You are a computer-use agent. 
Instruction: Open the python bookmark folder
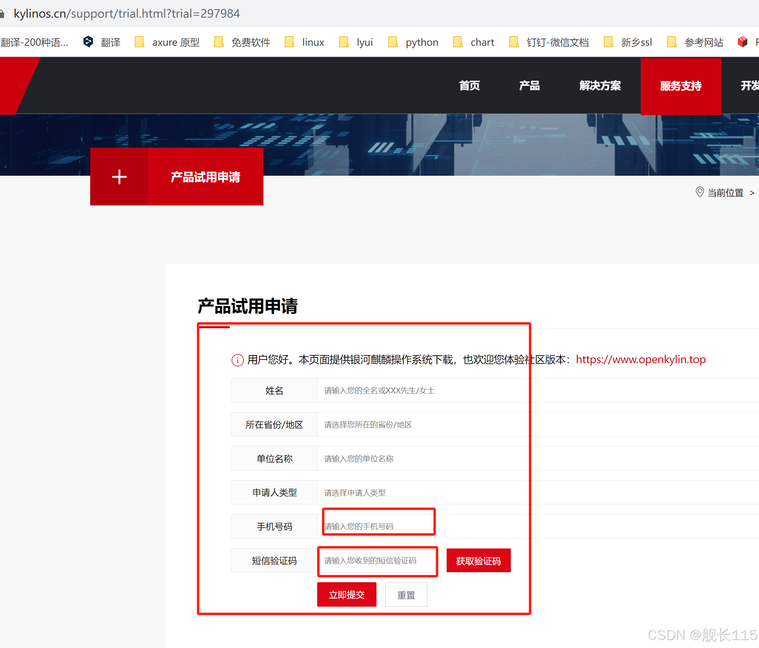(x=413, y=42)
